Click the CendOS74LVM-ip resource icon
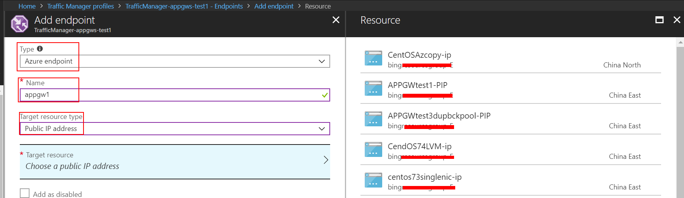Viewport: 684px width, 198px height. click(x=373, y=150)
